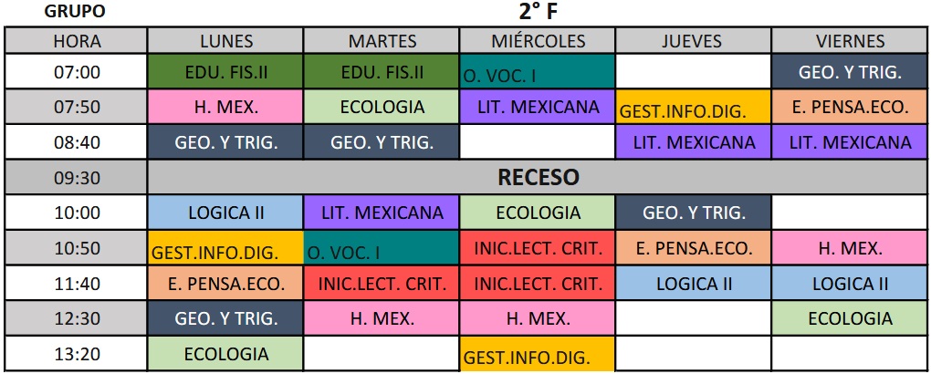Viewport: 931px width, 374px height.
Task: Select the MIÉRCOLES column header
Action: [538, 41]
